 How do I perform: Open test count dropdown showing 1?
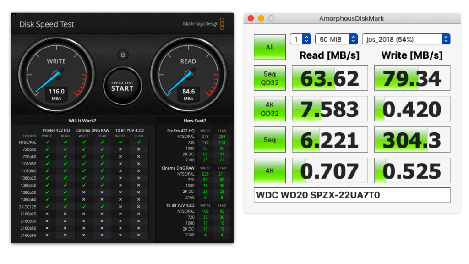(300, 39)
